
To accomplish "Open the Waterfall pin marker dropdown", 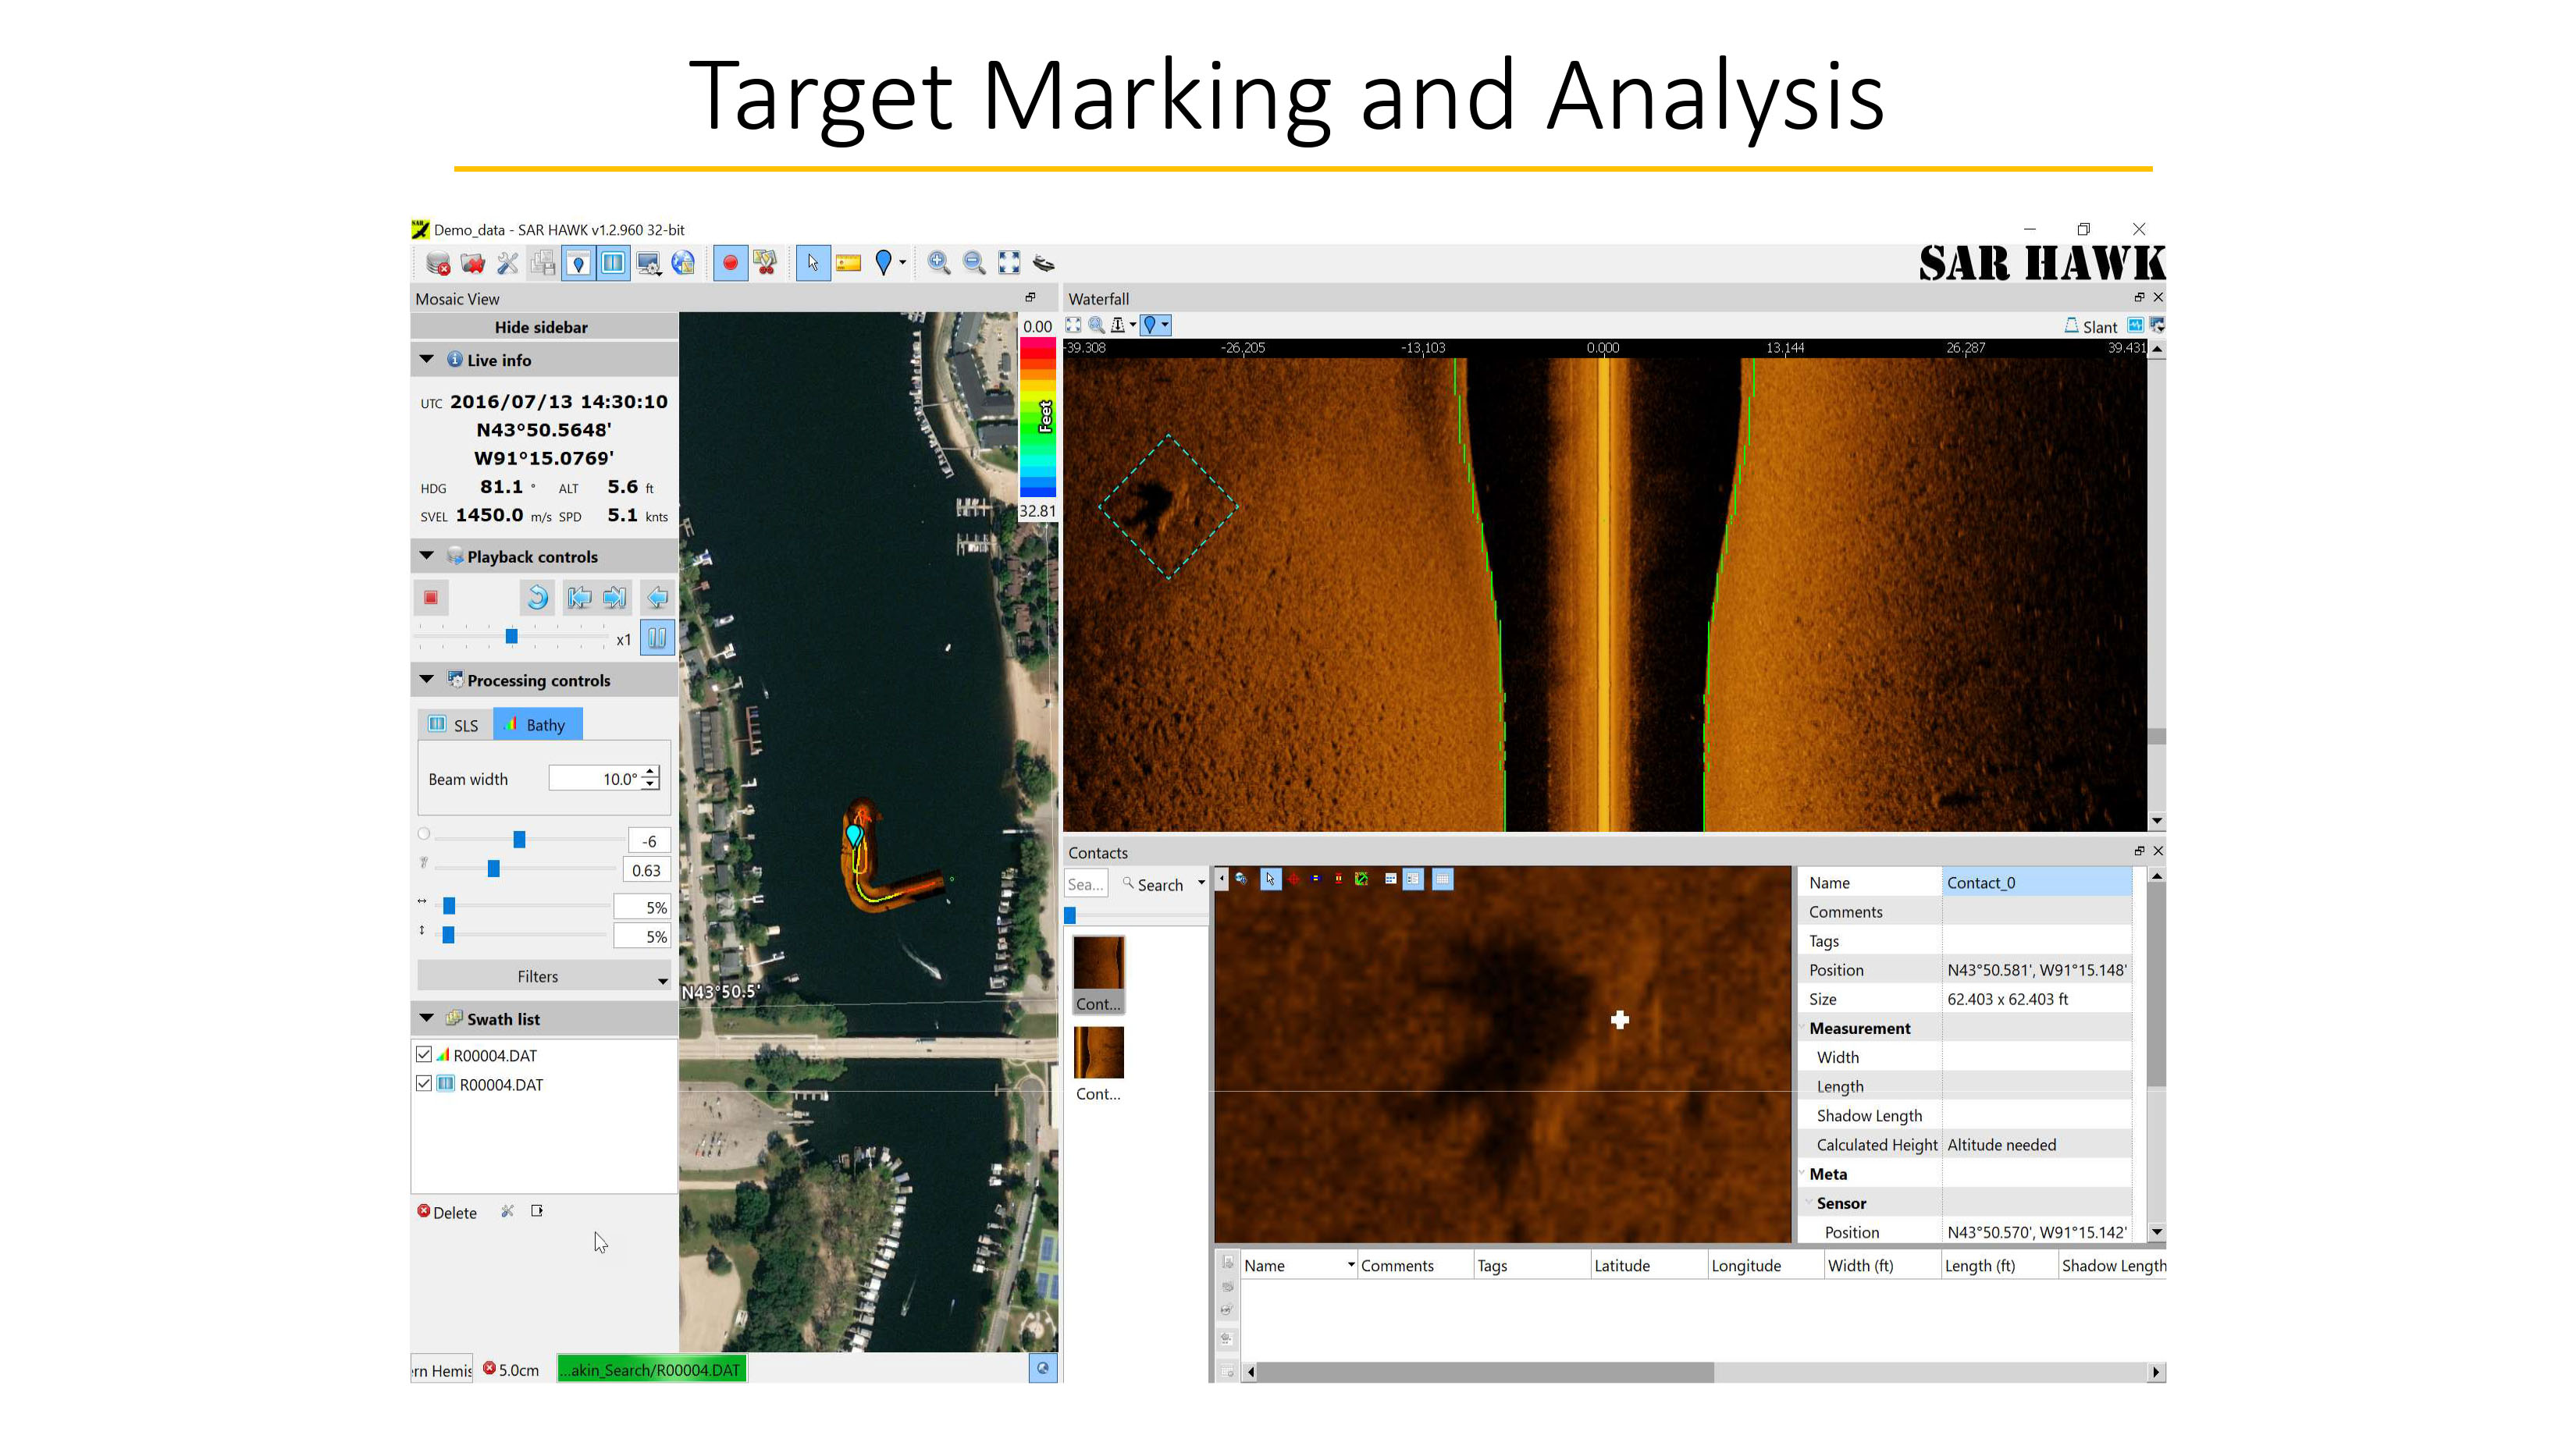I will click(x=1165, y=325).
